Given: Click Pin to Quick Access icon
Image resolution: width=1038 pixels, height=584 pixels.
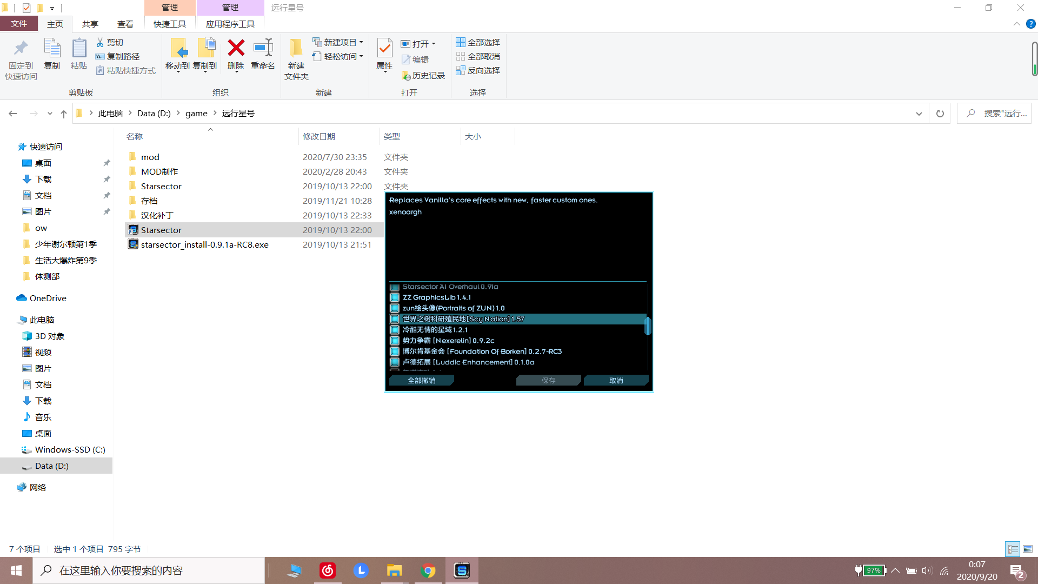Looking at the screenshot, I should coord(21,49).
